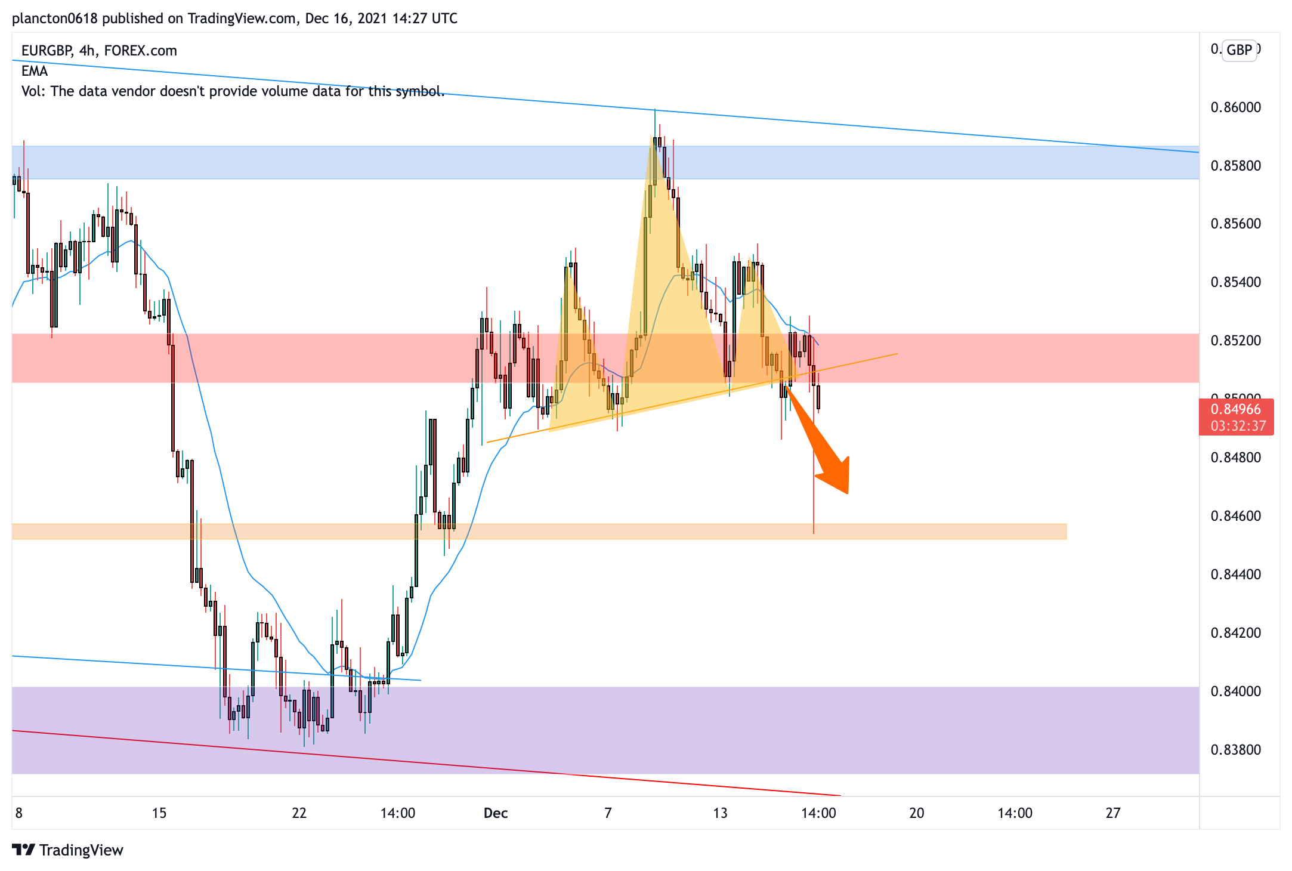
Task: Click the 27 date label on time axis
Action: (1113, 813)
